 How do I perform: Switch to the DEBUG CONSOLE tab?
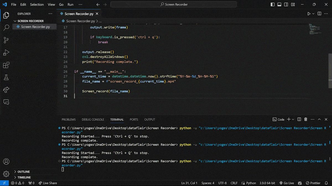tap(93, 120)
